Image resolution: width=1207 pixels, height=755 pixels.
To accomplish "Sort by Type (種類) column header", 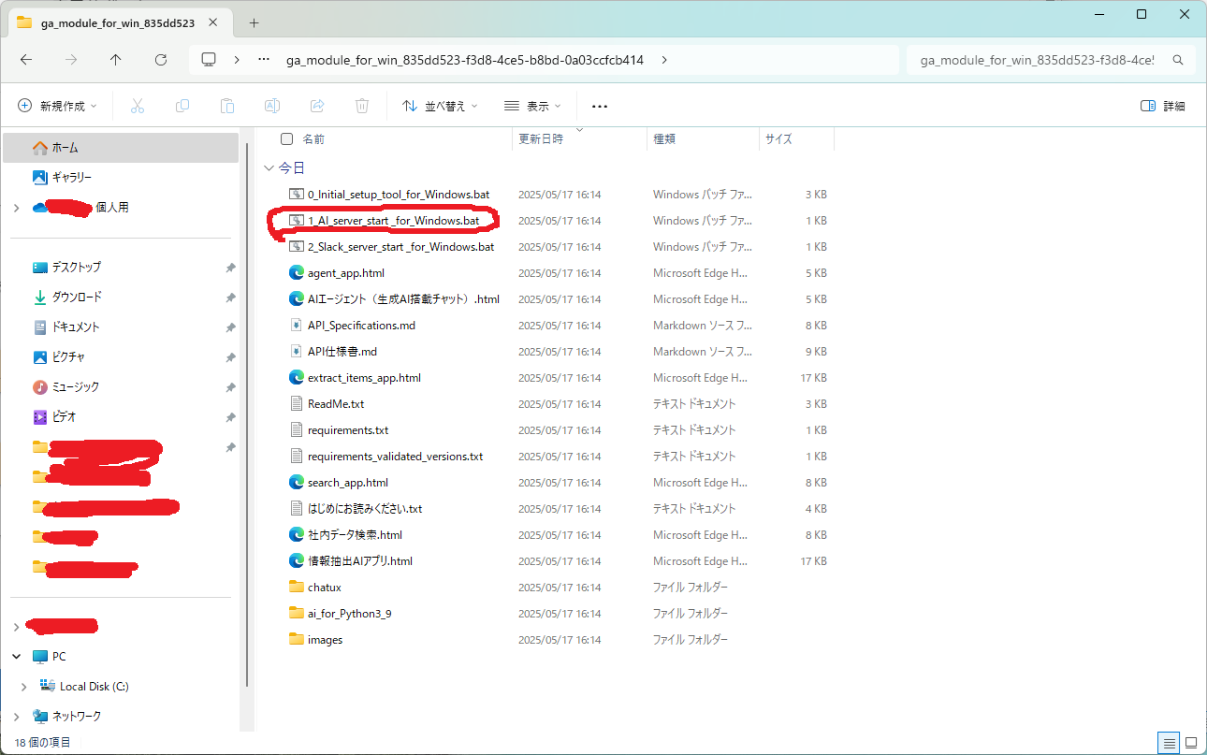I will coord(664,138).
